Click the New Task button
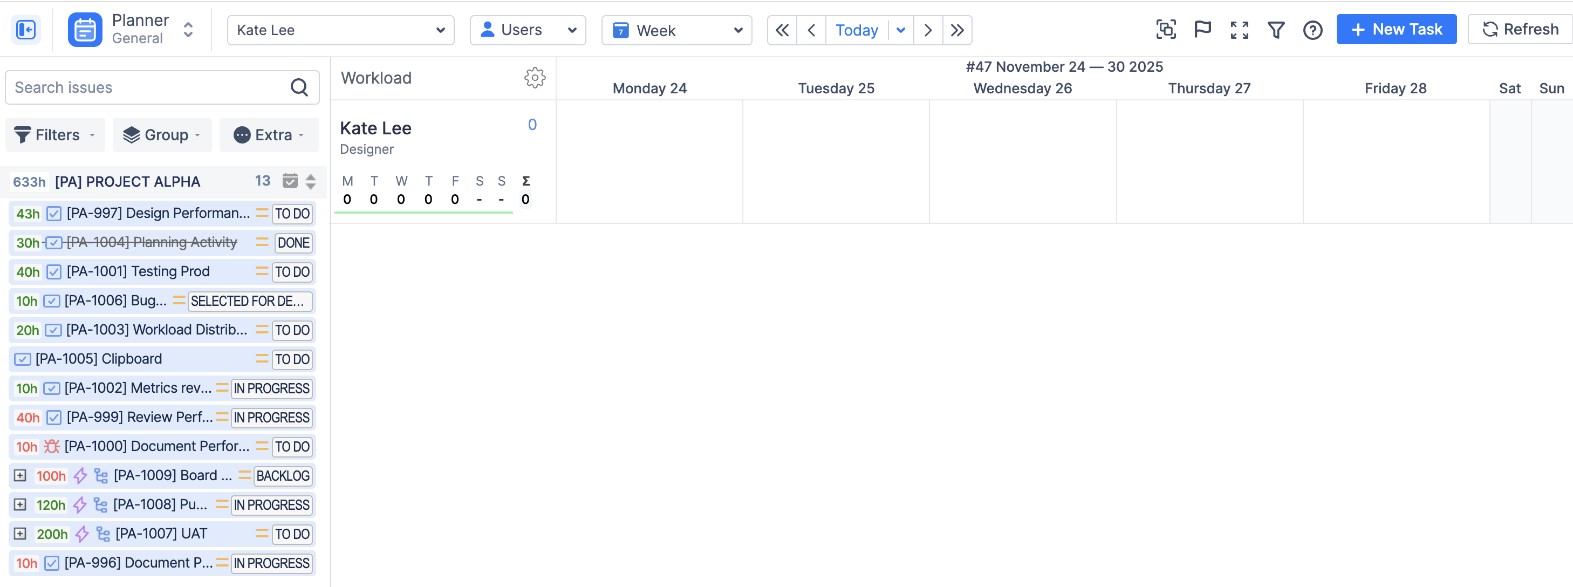The height and width of the screenshot is (587, 1573). point(1396,29)
